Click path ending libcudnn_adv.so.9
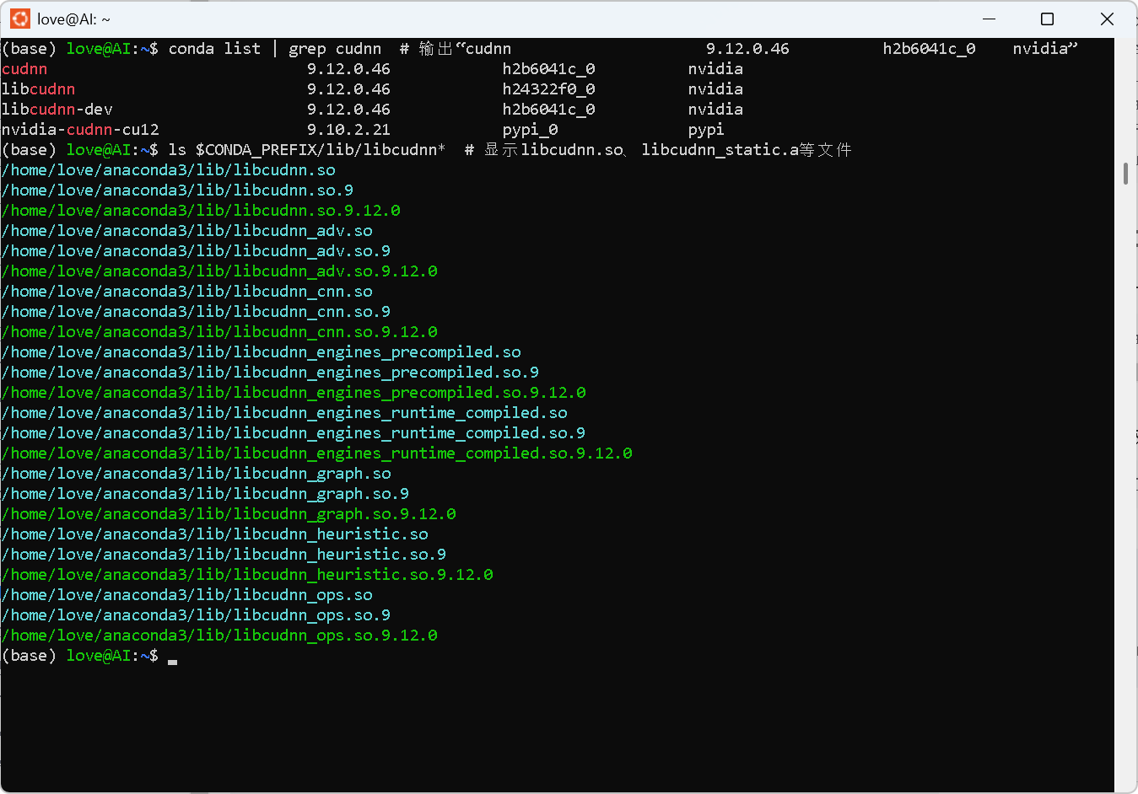This screenshot has width=1138, height=794. [197, 251]
